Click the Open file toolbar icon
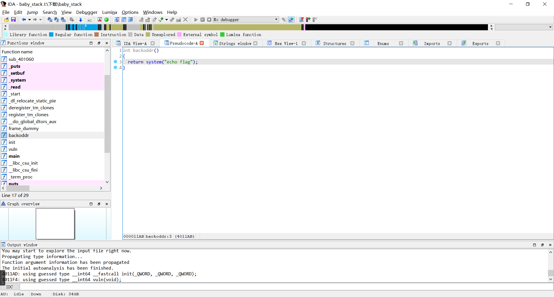 tap(6, 20)
